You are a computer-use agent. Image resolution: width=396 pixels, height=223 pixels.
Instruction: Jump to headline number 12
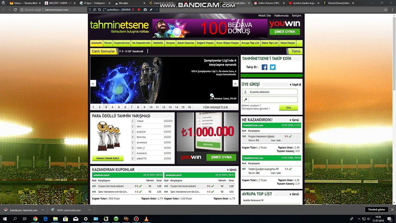164,107
